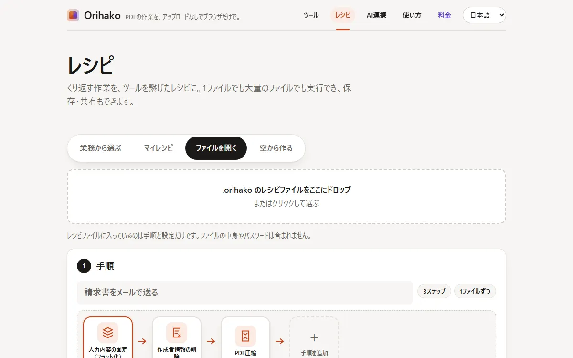The width and height of the screenshot is (573, 358).
Task: Switch to the 空から作る tab
Action: pyautogui.click(x=276, y=148)
